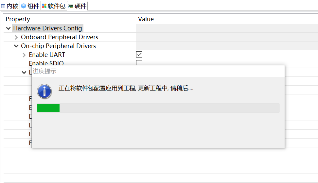Check the Enable SDIO checkbox

tap(139, 63)
